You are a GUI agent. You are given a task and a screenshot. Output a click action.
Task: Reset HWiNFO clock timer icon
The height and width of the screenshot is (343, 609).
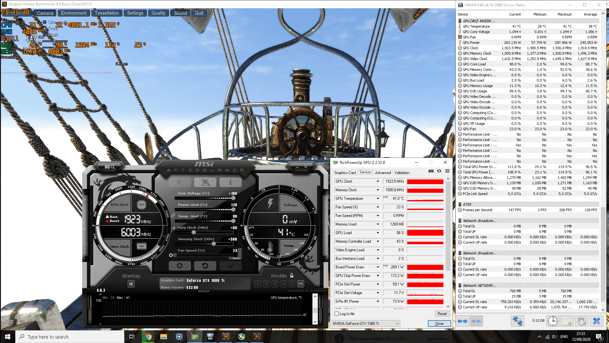click(x=553, y=321)
